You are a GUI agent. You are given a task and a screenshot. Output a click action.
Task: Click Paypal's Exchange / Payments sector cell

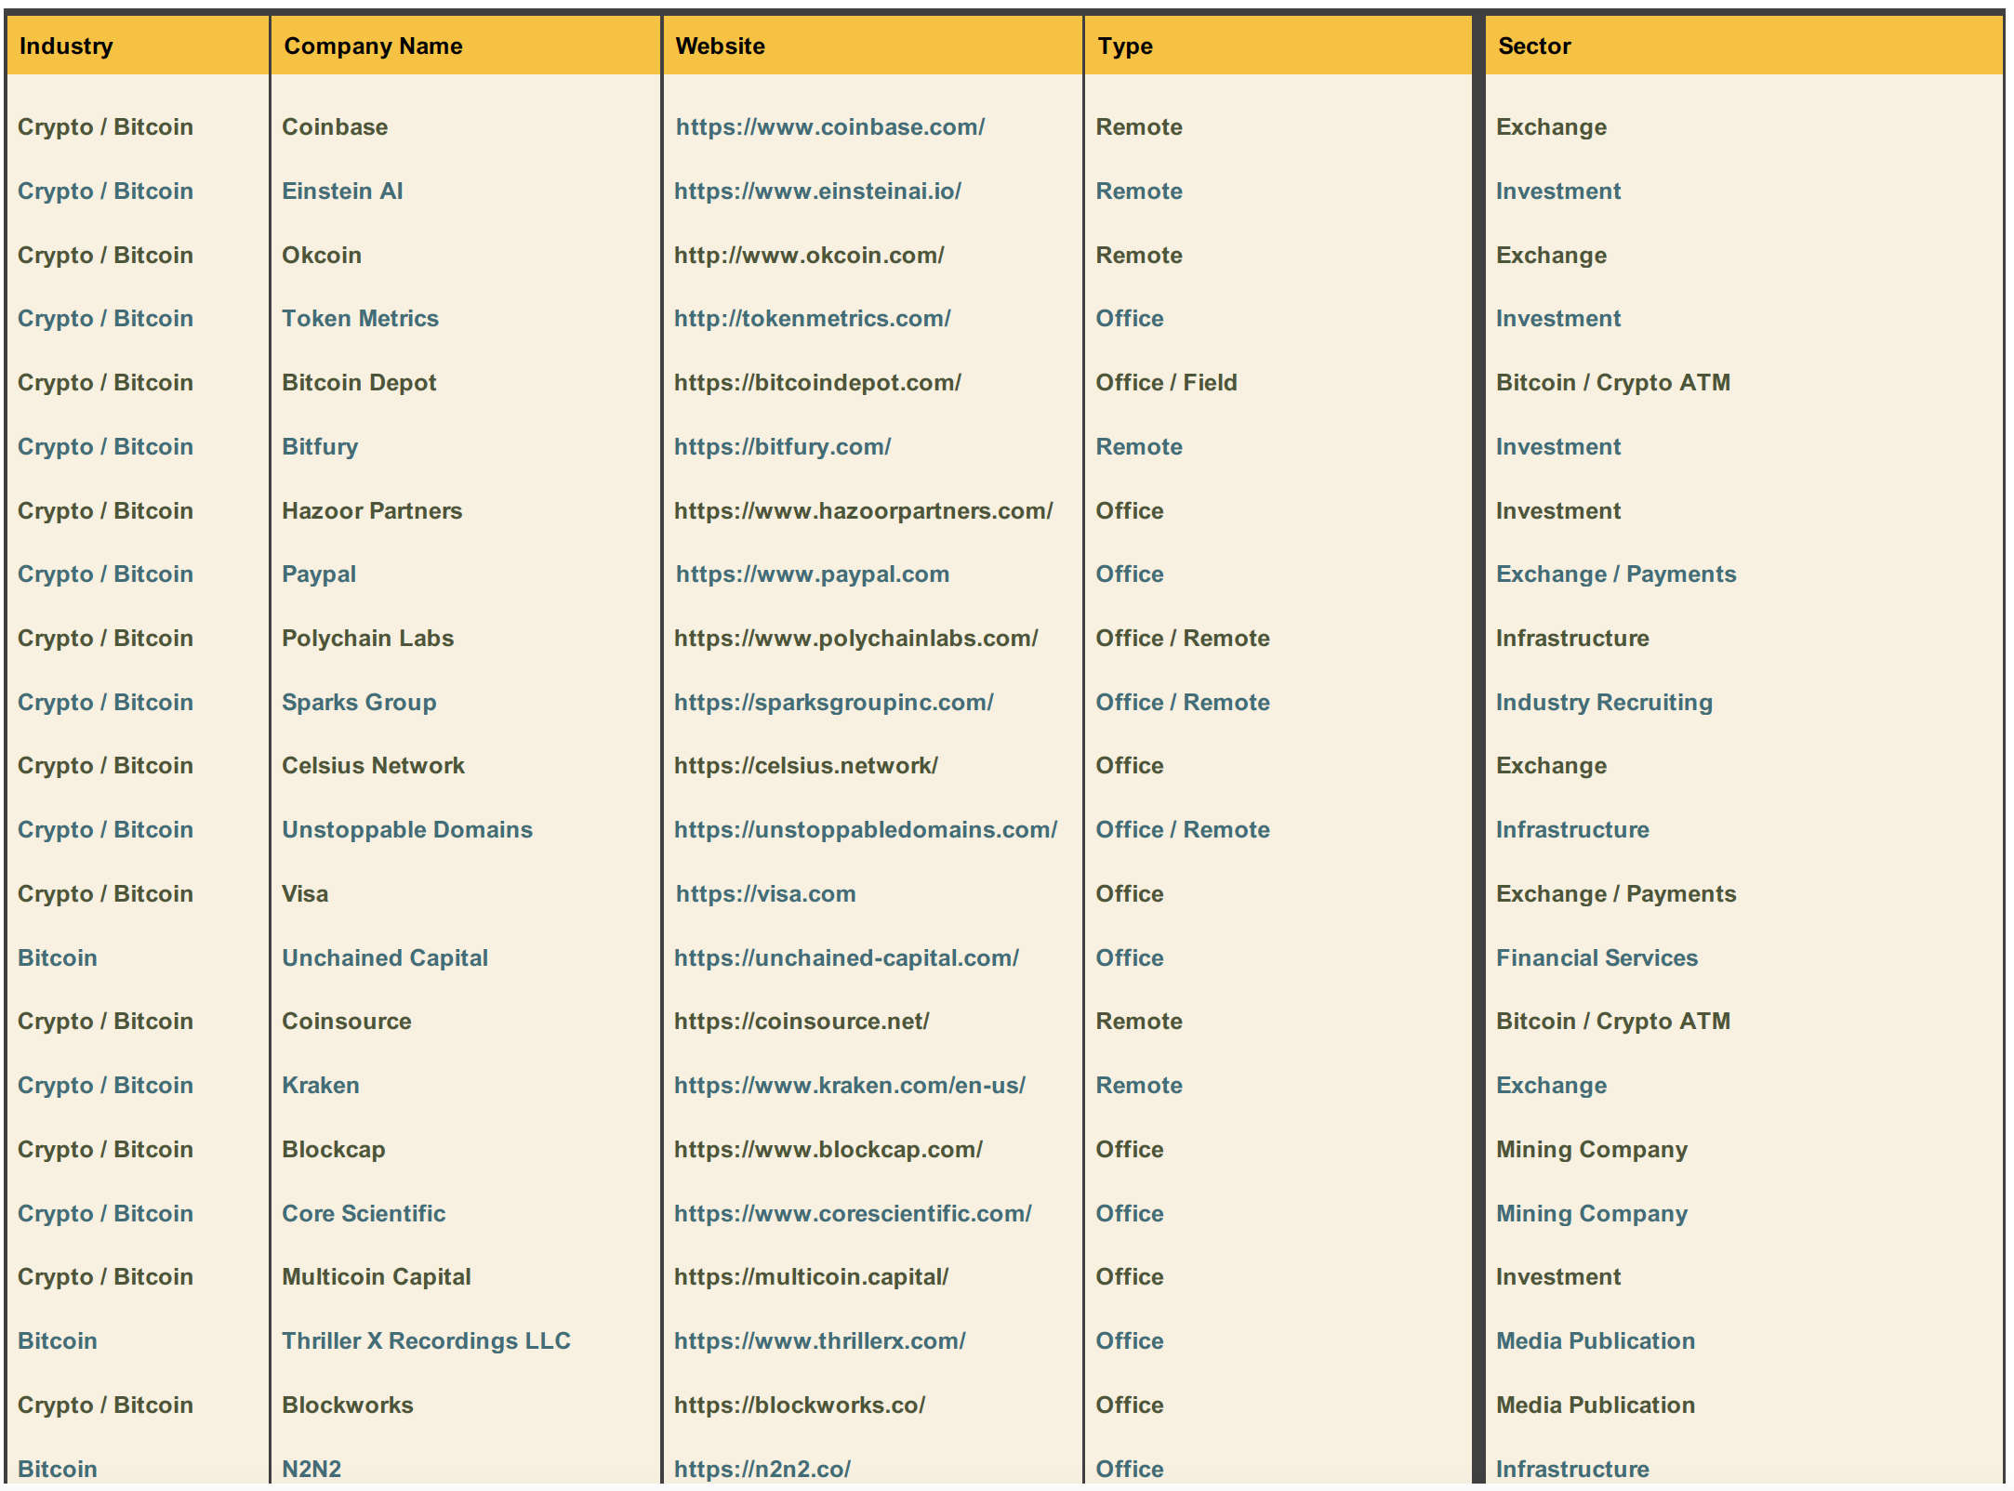tap(1616, 574)
